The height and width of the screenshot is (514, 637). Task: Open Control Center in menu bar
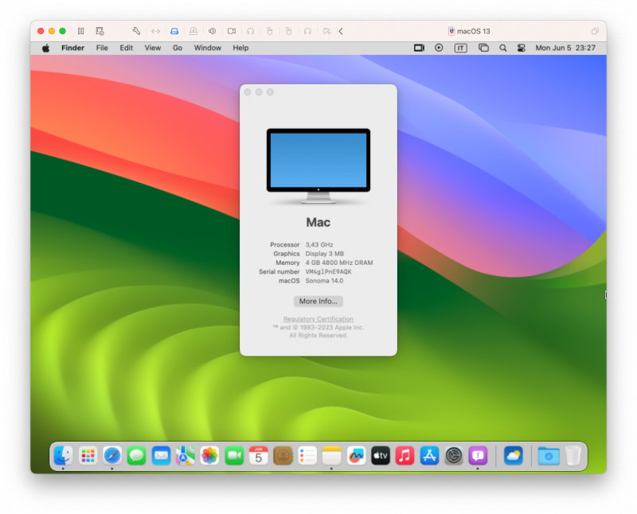(522, 48)
